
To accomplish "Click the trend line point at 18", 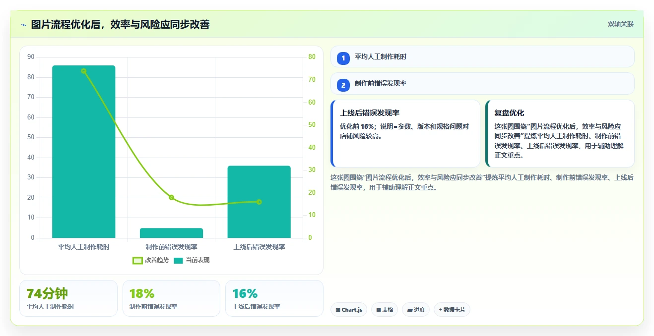I will tap(171, 197).
